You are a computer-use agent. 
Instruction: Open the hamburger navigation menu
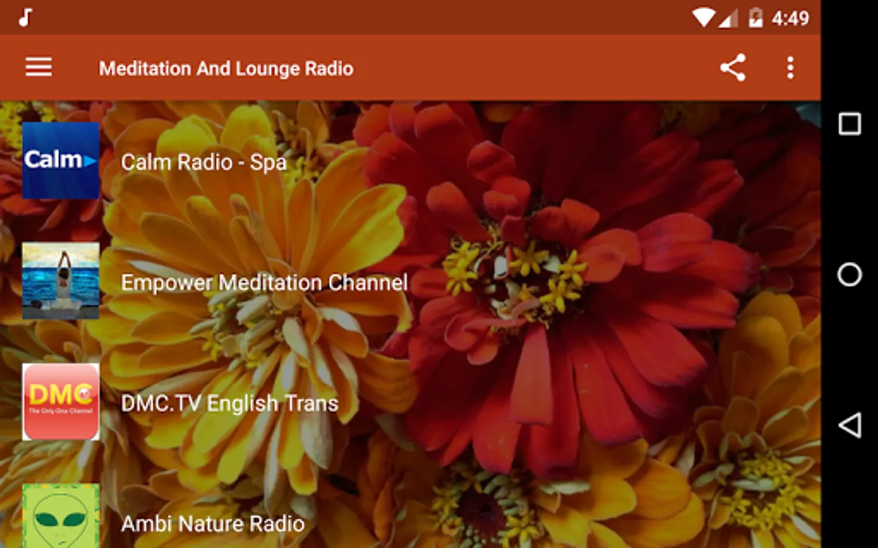38,68
